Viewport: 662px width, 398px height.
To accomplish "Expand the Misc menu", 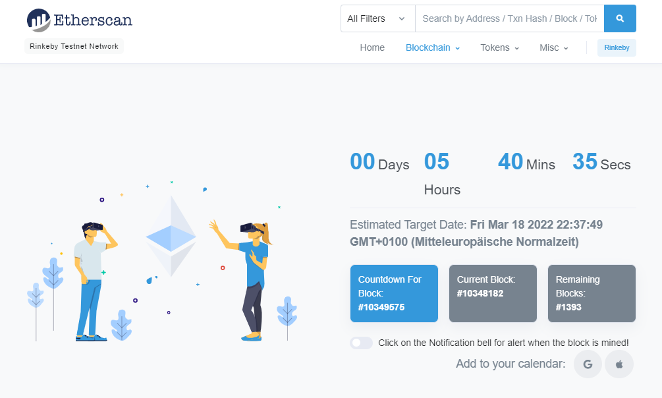I will (x=553, y=47).
